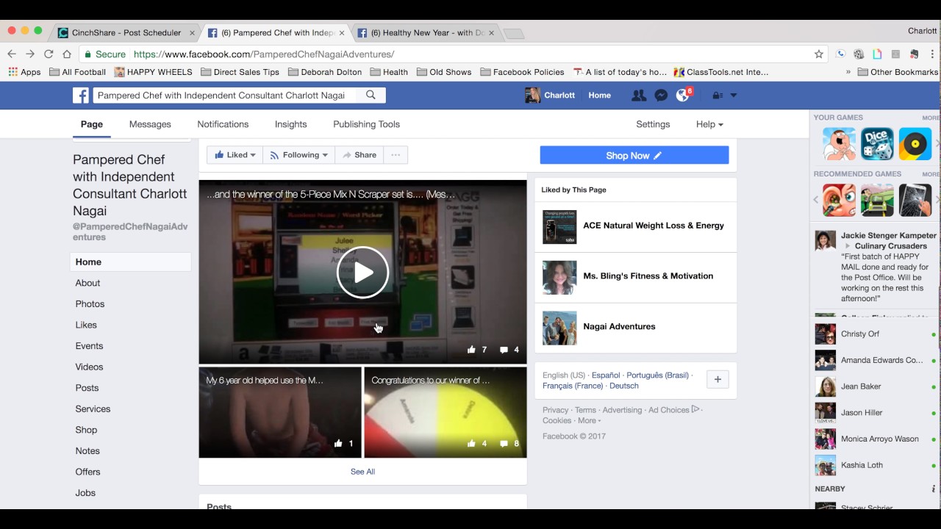The image size is (941, 529).
Task: Expand the Help menu
Action: (709, 124)
